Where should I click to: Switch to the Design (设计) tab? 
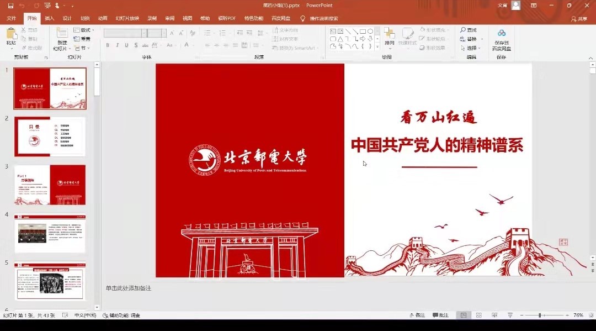[67, 18]
